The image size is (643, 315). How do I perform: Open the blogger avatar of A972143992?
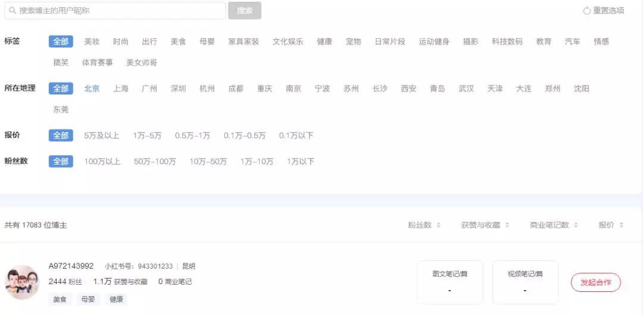pos(22,282)
